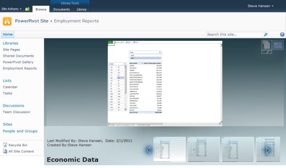This screenshot has height=168, width=286.
Task: Show previous thumbnails with the left arrow
Action: click(148, 150)
